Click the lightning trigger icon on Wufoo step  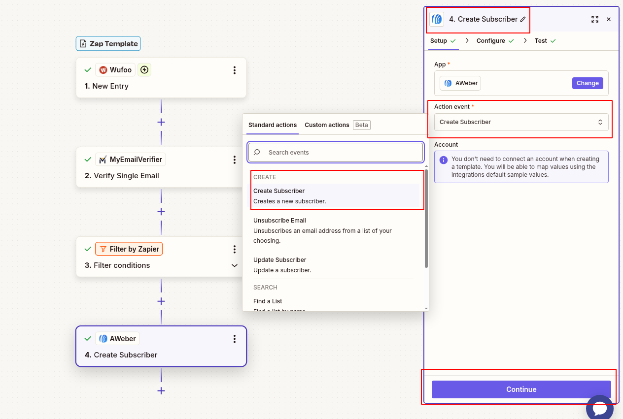click(x=144, y=70)
